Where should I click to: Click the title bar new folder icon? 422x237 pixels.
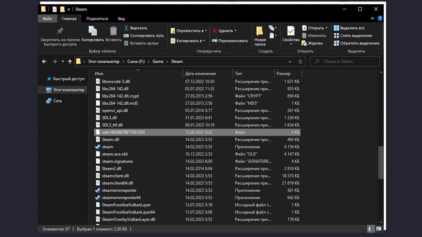pyautogui.click(x=62, y=9)
